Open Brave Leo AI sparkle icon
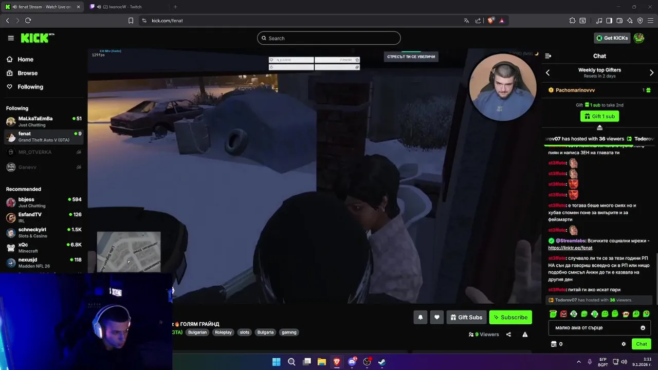 630,21
